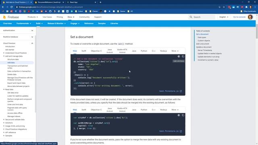
Task: Open More languages in second code tabs
Action: coord(175,110)
